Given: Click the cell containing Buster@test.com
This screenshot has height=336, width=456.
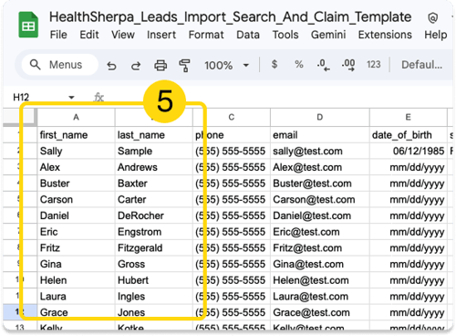Looking at the screenshot, I should [x=320, y=184].
